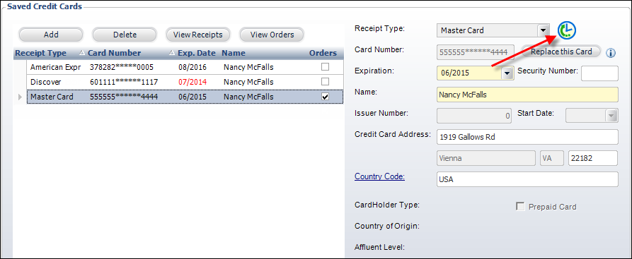Sort by Card Number column header
Viewport: 632px width, 259px height.
pos(115,53)
